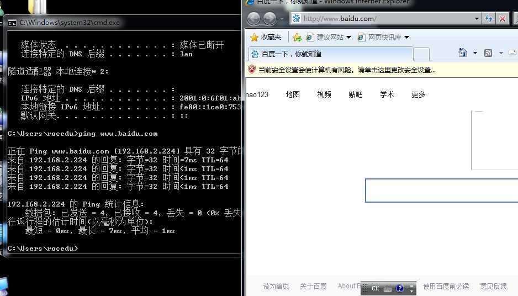The height and width of the screenshot is (296, 518).
Task: Go back in Internet Explorer
Action: click(253, 19)
